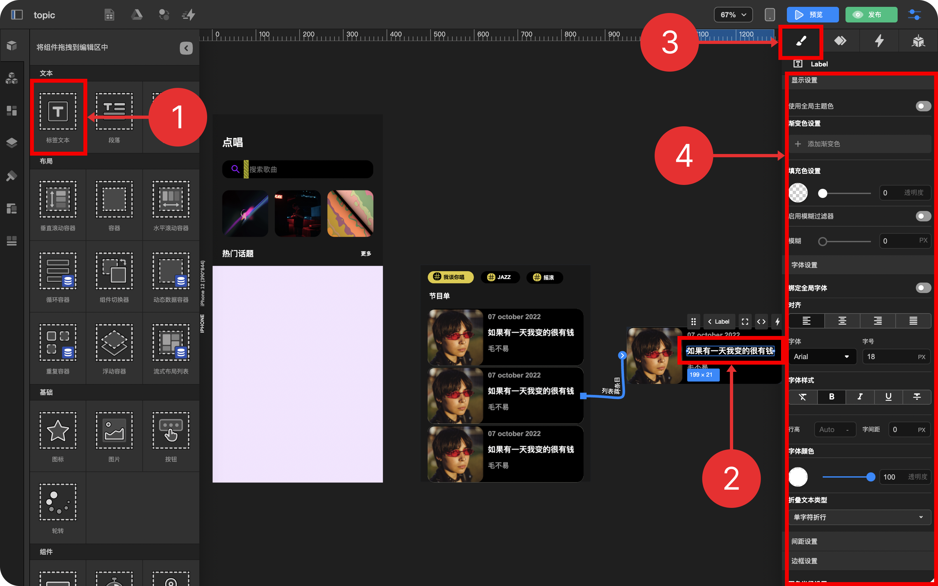The image size is (938, 586).
Task: Choose the 水平滚动容器 component
Action: 171,205
